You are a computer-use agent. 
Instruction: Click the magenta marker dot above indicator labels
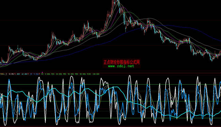tap(42, 73)
